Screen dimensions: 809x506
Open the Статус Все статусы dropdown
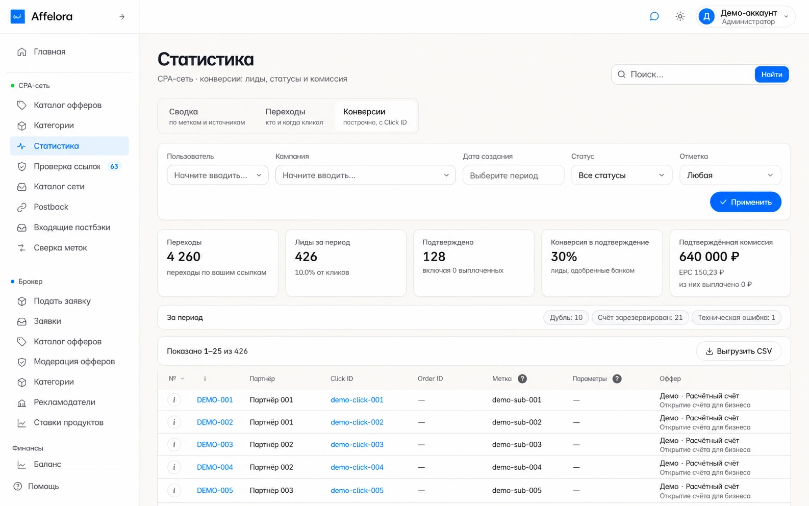pyautogui.click(x=621, y=175)
